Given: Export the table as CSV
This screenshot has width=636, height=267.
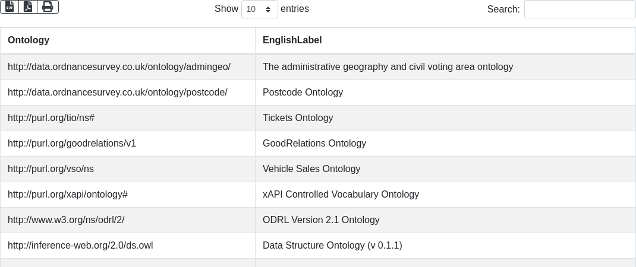Looking at the screenshot, I should click(10, 7).
